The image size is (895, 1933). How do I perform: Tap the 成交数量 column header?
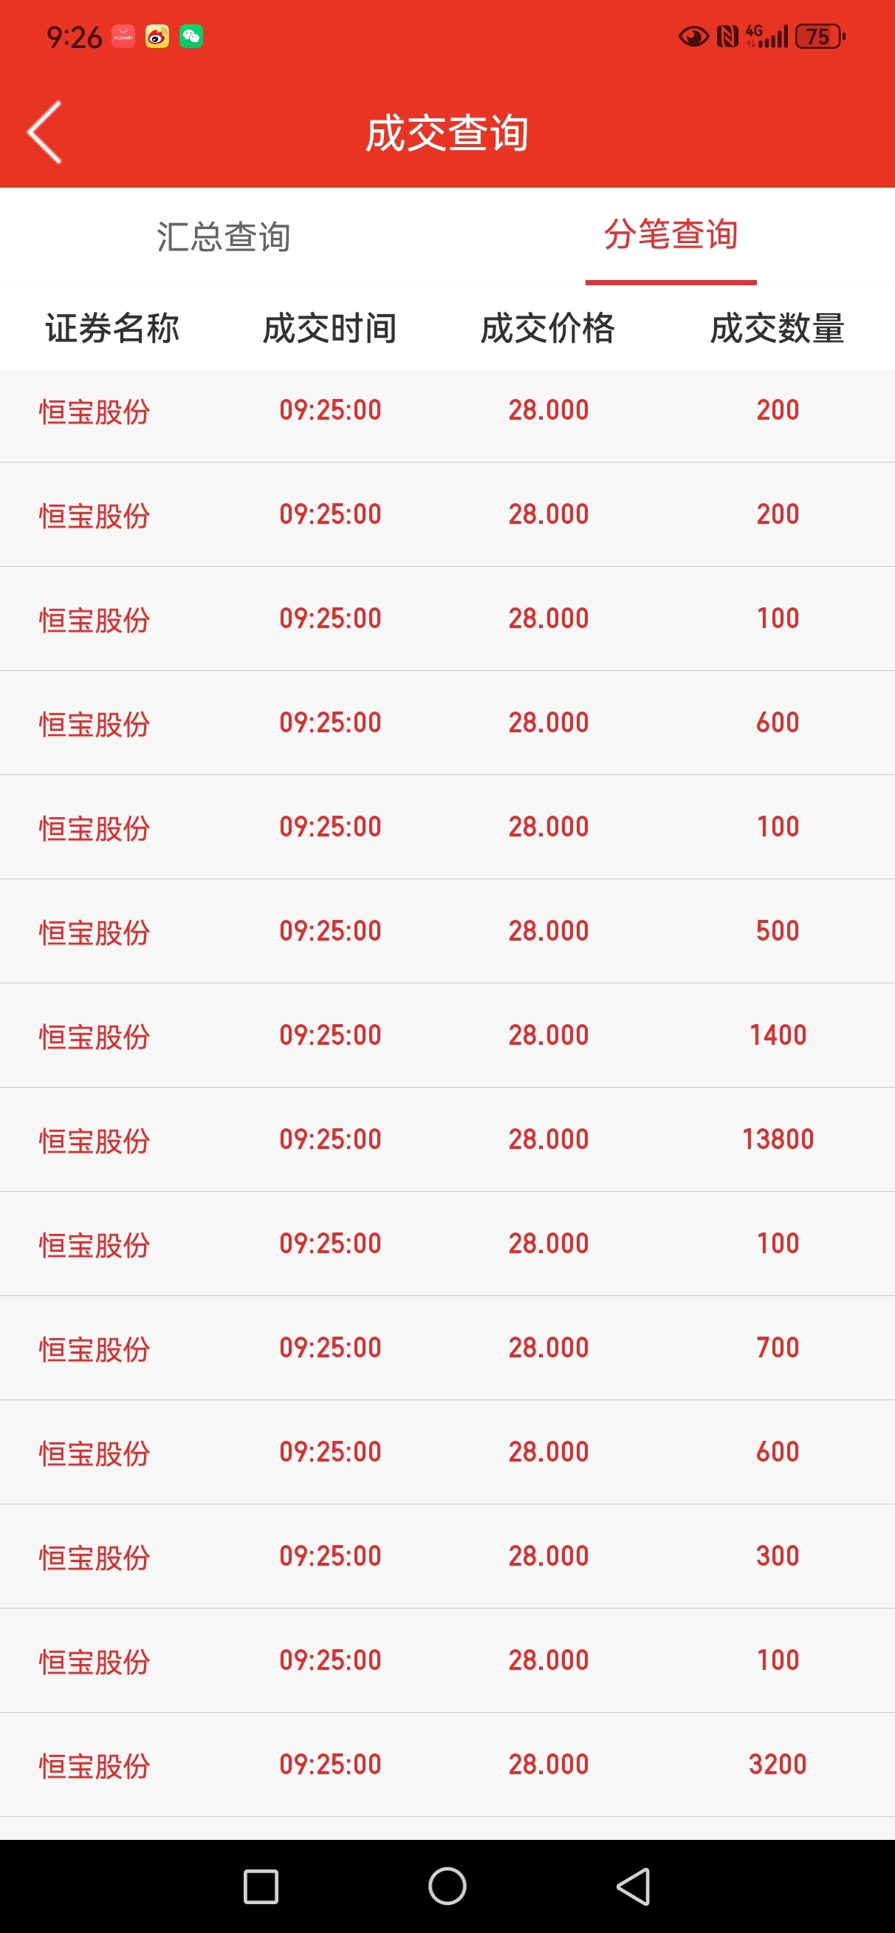click(x=777, y=329)
